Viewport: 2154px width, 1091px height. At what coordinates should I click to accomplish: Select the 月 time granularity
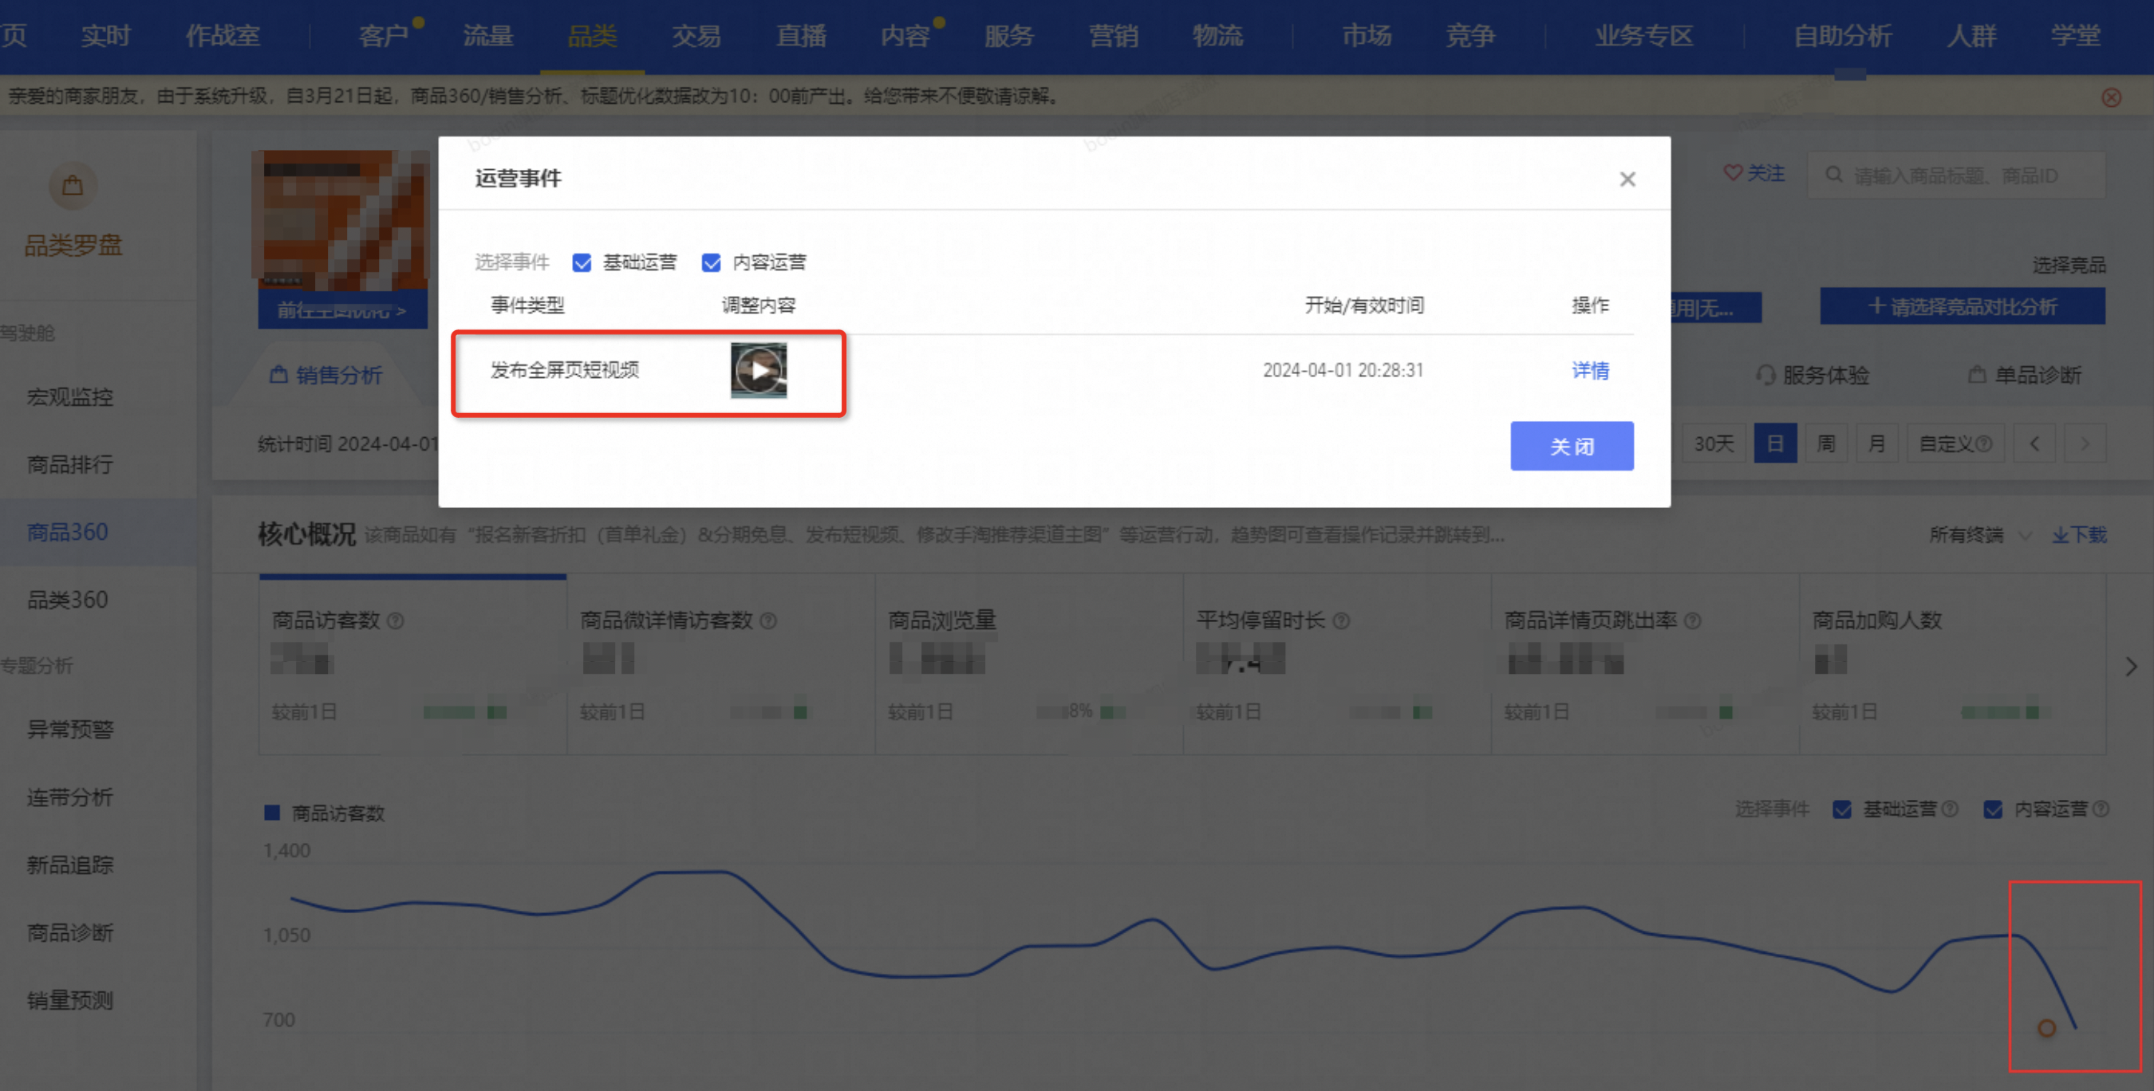point(1876,443)
